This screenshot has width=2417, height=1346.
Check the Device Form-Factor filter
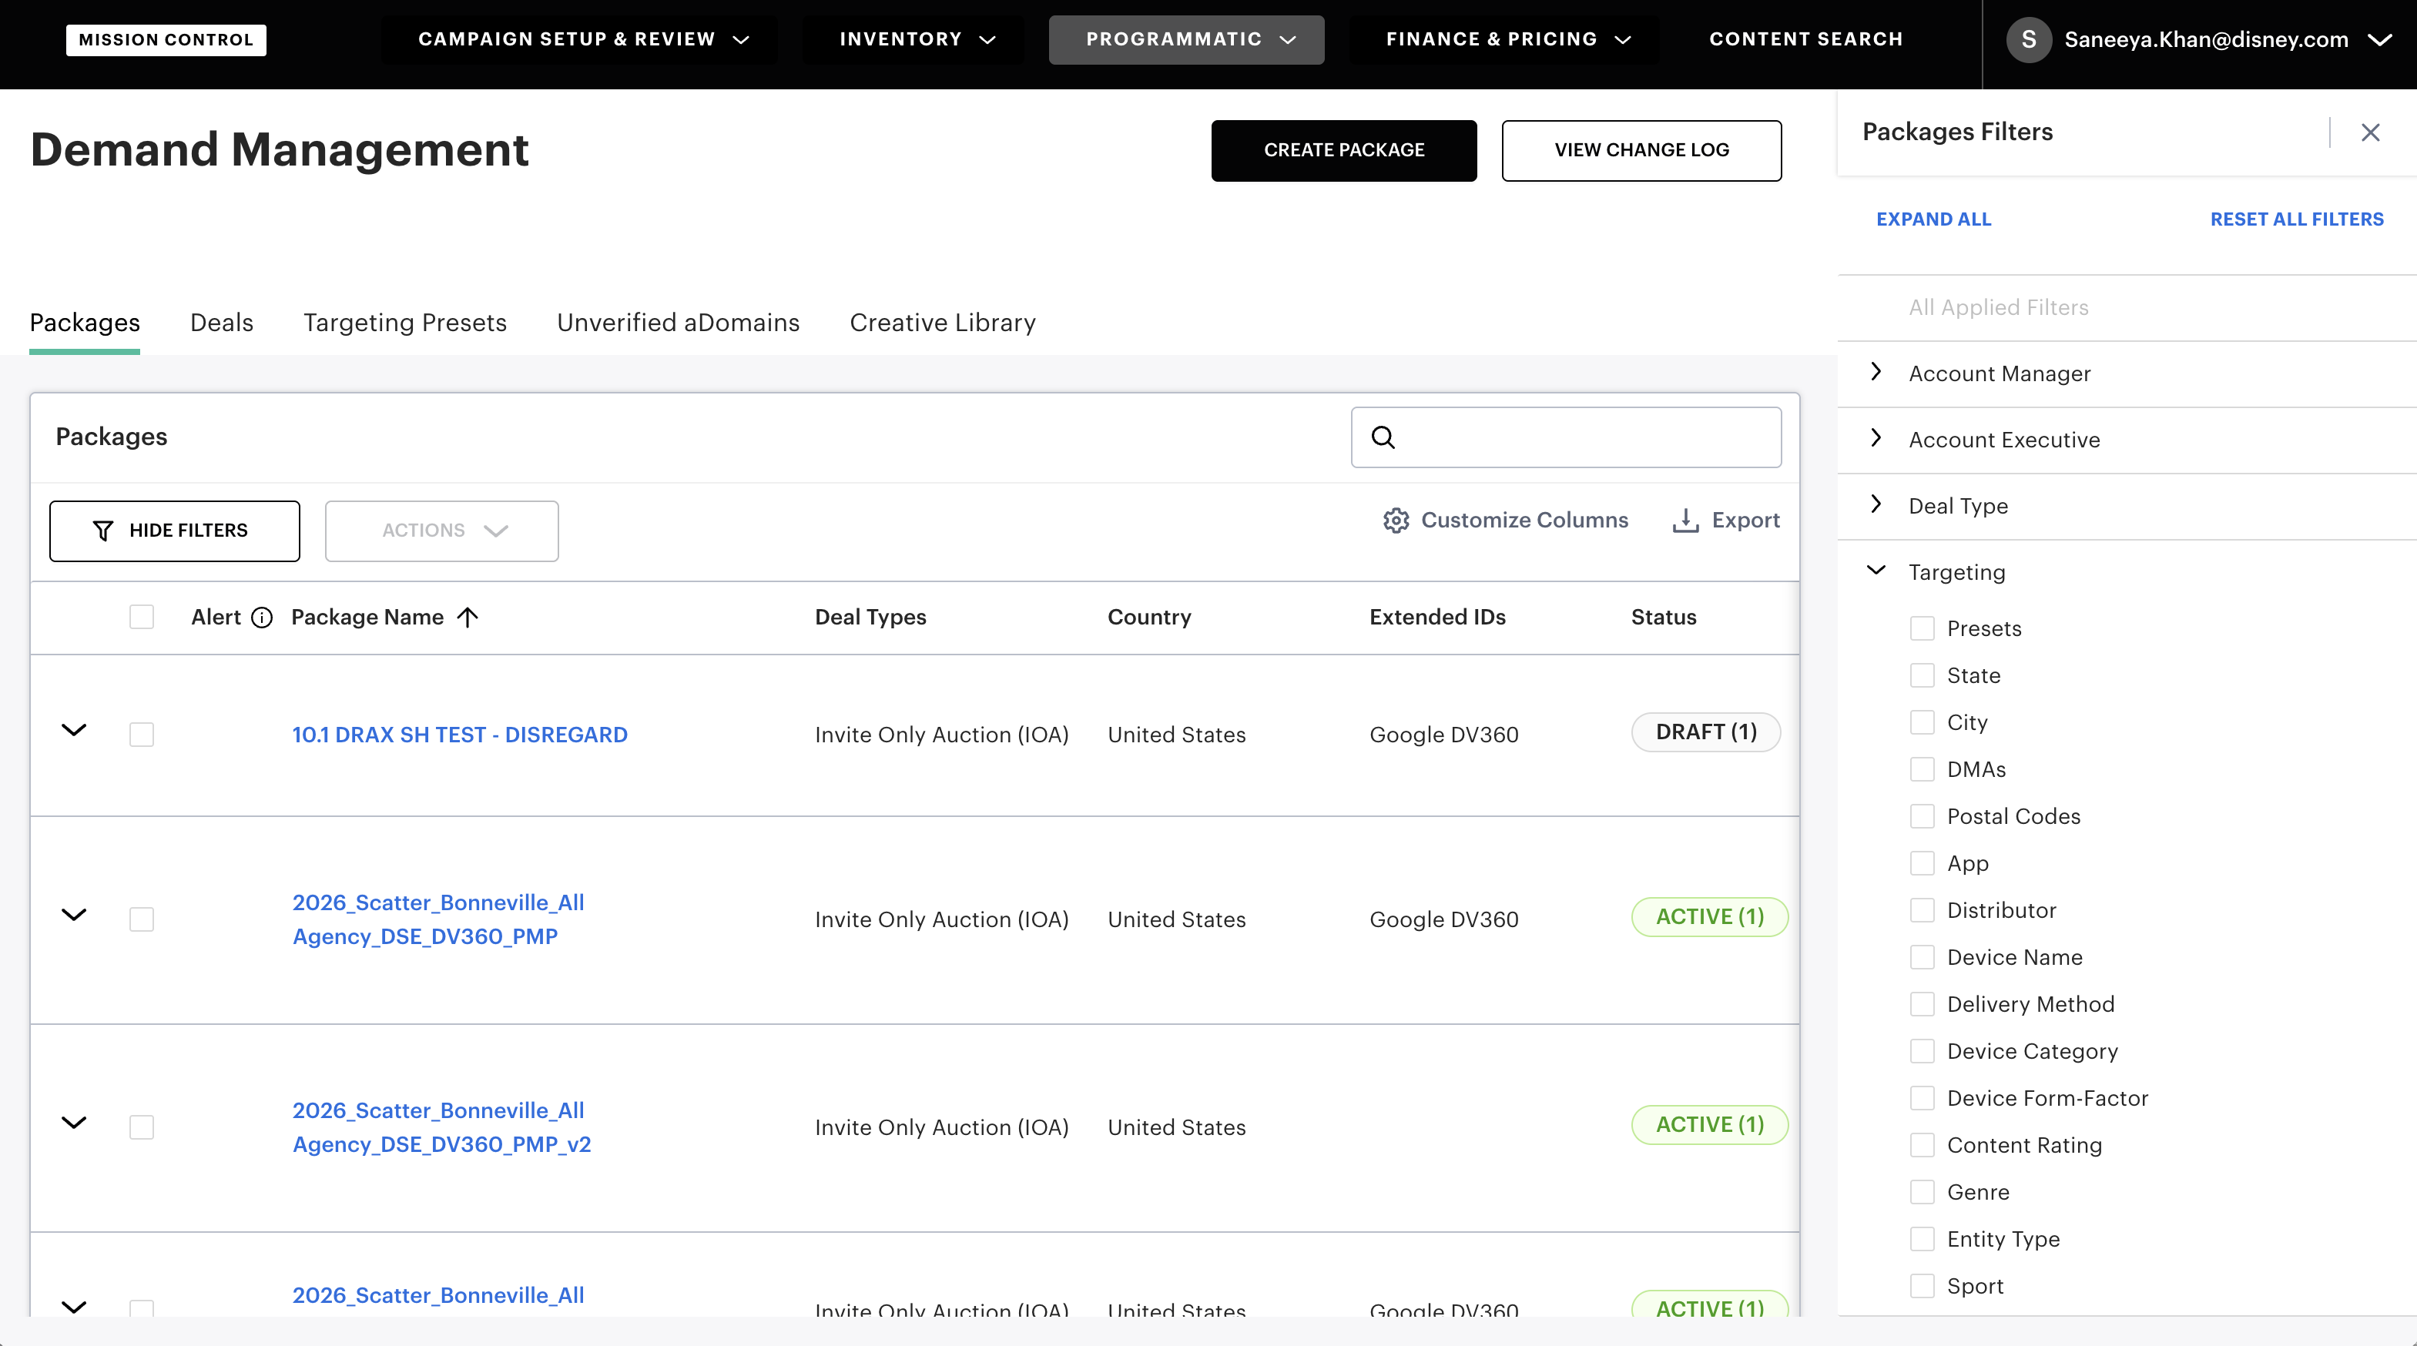pyautogui.click(x=1923, y=1098)
